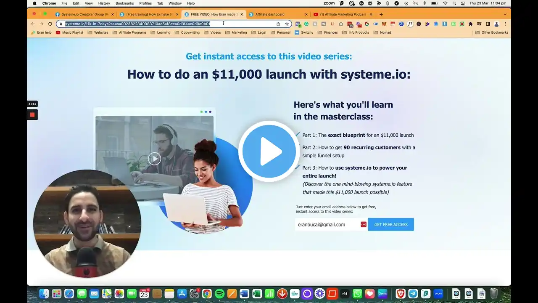The image size is (538, 303).
Task: Expand the Learning bookmark folder
Action: [x=161, y=32]
